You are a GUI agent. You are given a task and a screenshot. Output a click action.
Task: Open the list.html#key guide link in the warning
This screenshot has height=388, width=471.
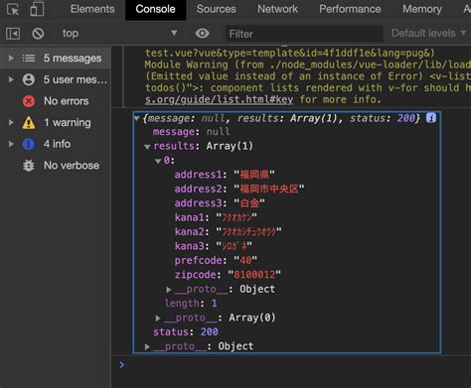[219, 99]
